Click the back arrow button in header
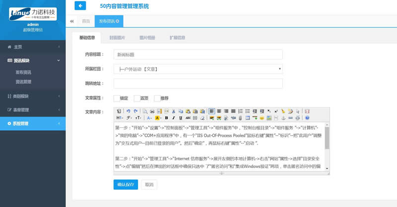The height and width of the screenshot is (207, 397). point(80,6)
